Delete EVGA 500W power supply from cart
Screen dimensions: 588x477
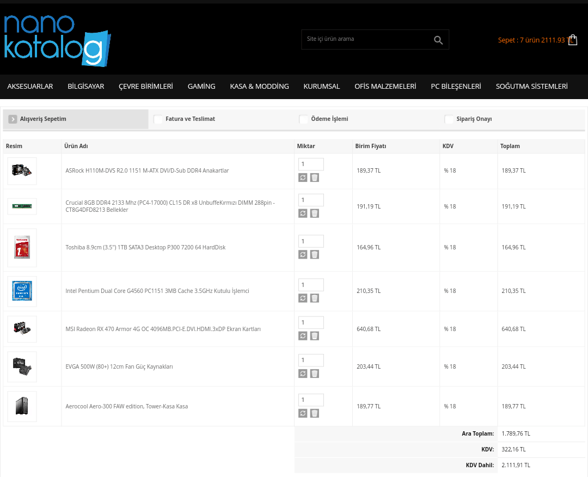(x=315, y=374)
